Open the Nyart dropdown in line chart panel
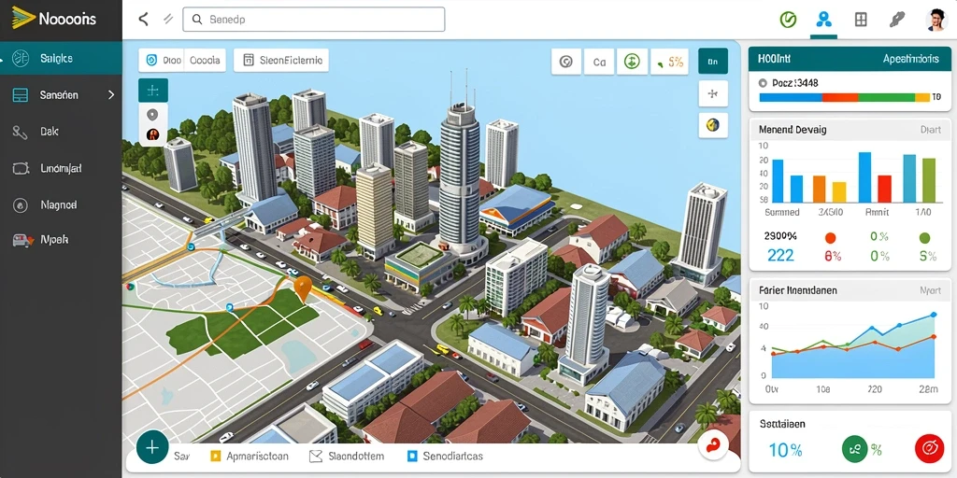 [x=930, y=291]
